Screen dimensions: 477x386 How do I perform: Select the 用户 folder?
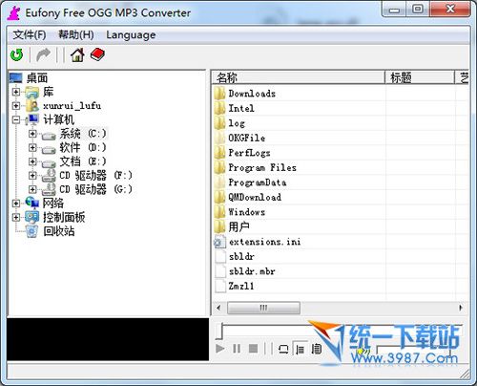(238, 226)
